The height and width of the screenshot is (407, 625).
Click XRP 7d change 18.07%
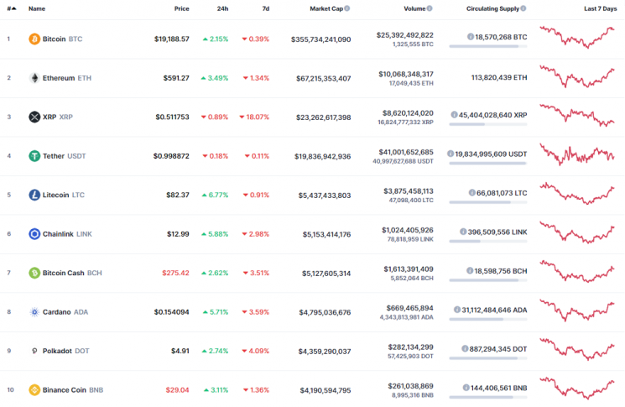[x=254, y=117]
